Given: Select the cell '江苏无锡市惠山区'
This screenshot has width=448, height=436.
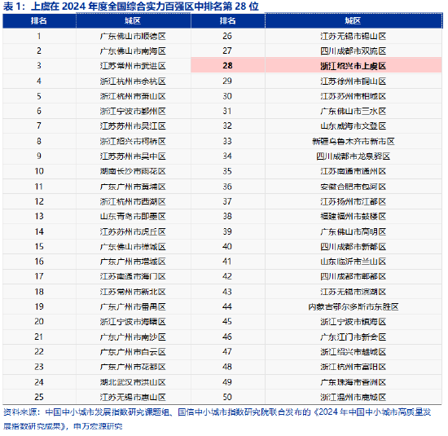Looking at the screenshot, I should (133, 397).
